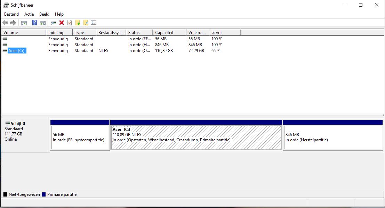Click the 'In orde (O...' status cell
This screenshot has height=208, width=385.
139,51
